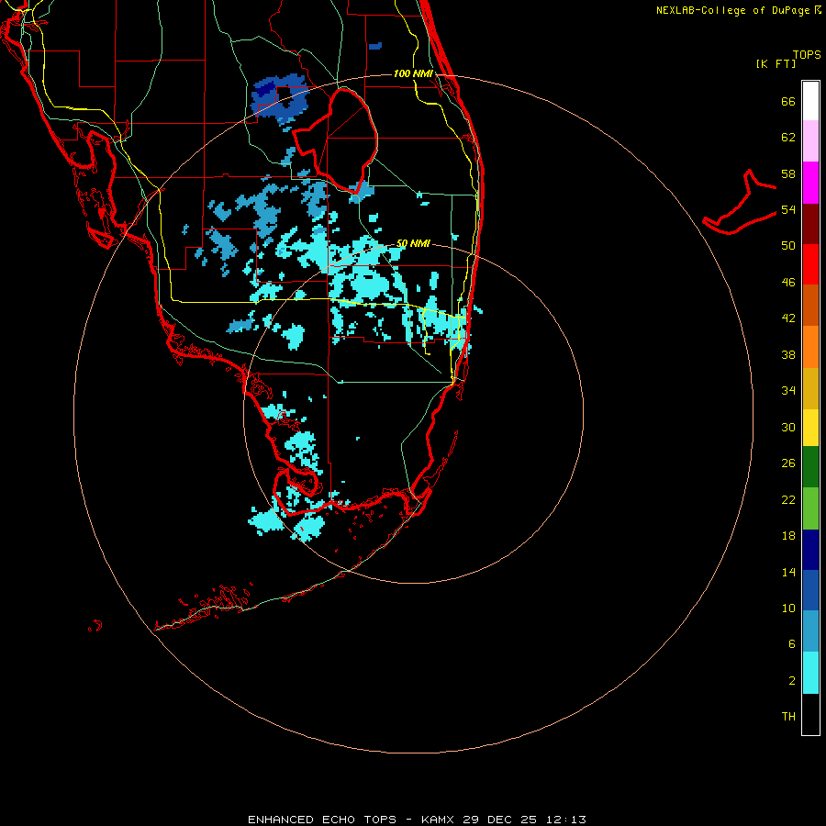Click the "34" legend value
Screen dimensions: 826x826
click(x=788, y=391)
